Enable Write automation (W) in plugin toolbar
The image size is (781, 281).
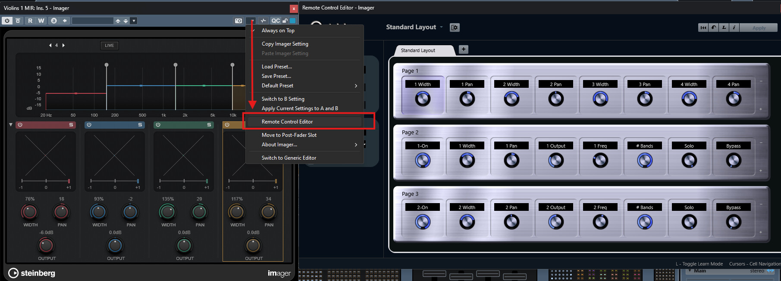click(x=41, y=21)
